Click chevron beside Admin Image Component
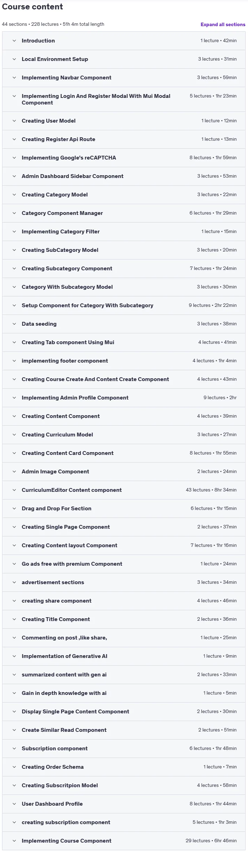This screenshot has height=852, width=248. 14,472
